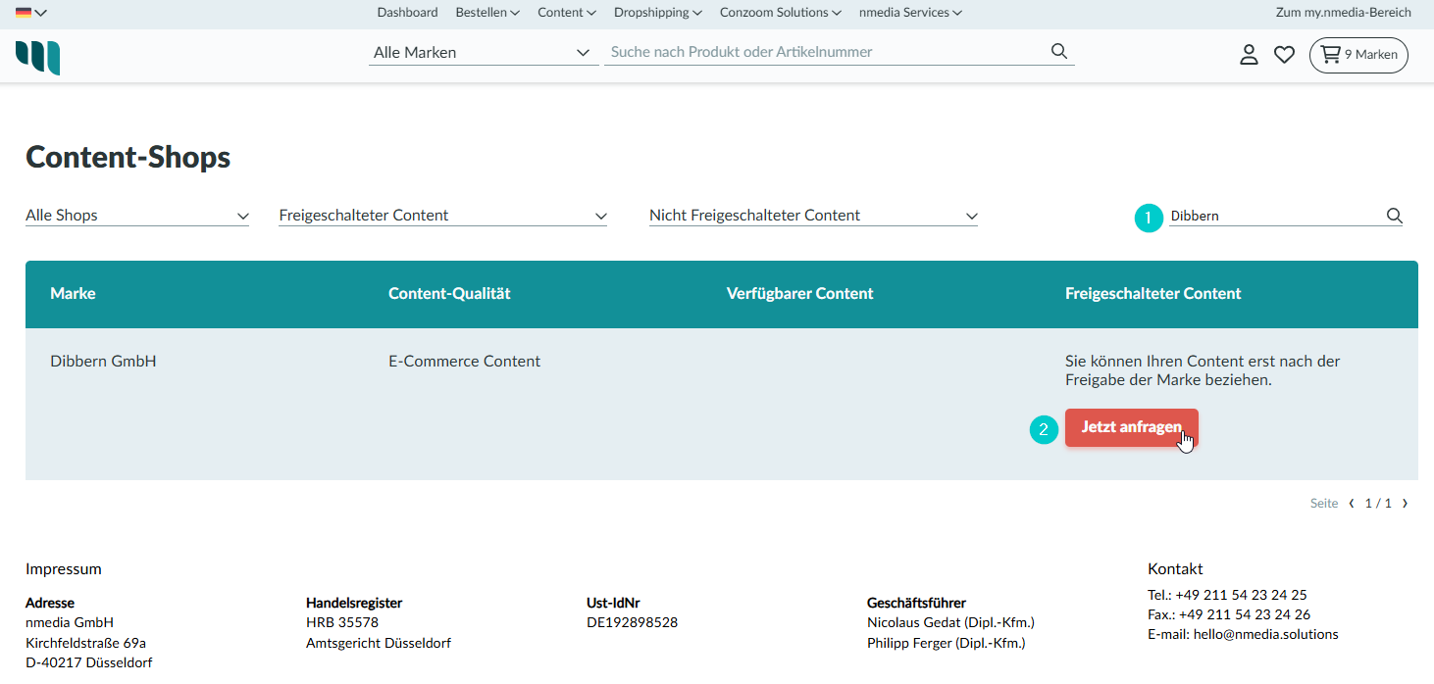
Task: Open the wishlist heart icon
Action: 1284,55
